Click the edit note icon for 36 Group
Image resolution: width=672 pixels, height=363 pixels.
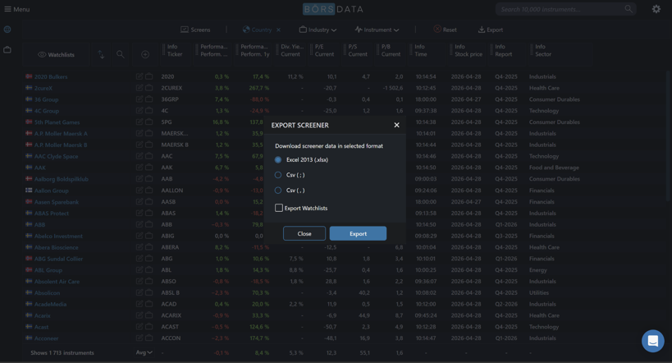point(139,99)
